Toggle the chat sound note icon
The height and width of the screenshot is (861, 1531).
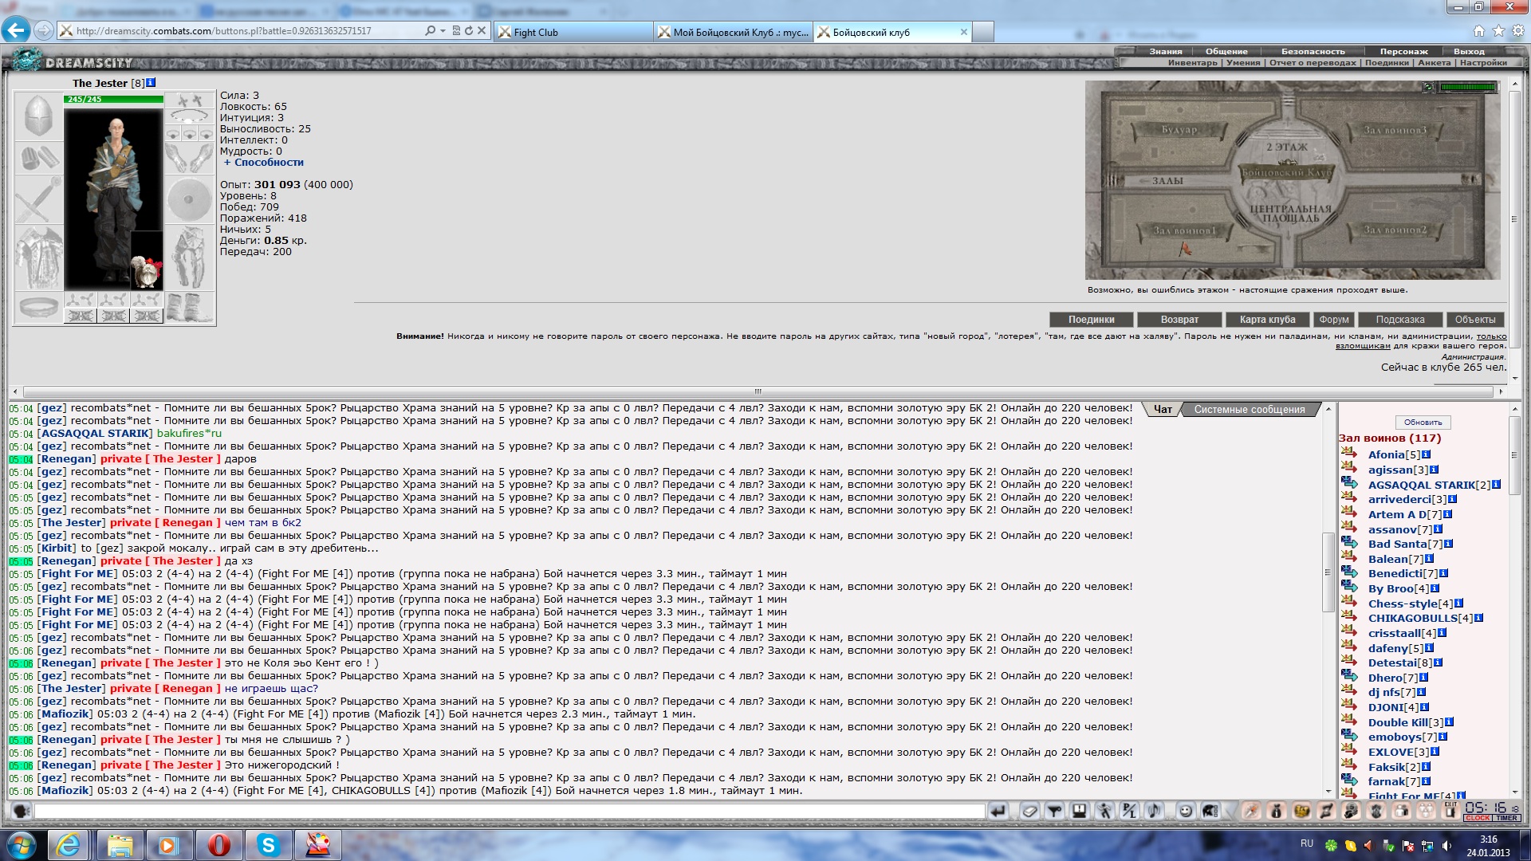(1154, 811)
